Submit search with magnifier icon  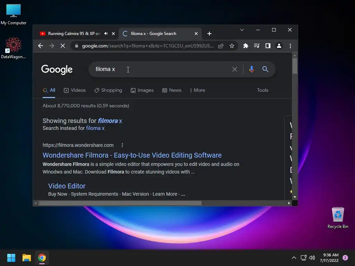pyautogui.click(x=265, y=69)
